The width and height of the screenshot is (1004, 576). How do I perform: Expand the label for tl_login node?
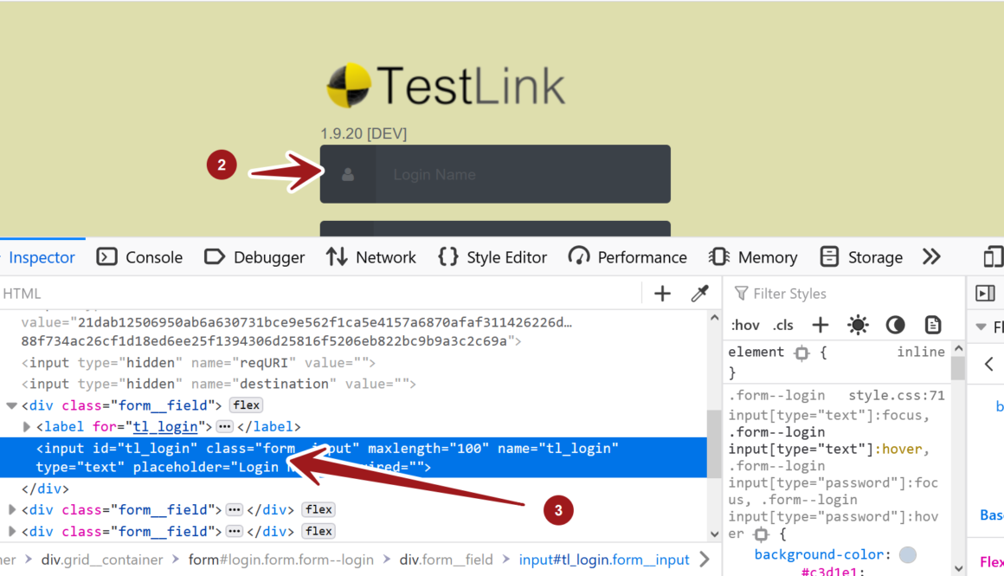click(x=26, y=427)
